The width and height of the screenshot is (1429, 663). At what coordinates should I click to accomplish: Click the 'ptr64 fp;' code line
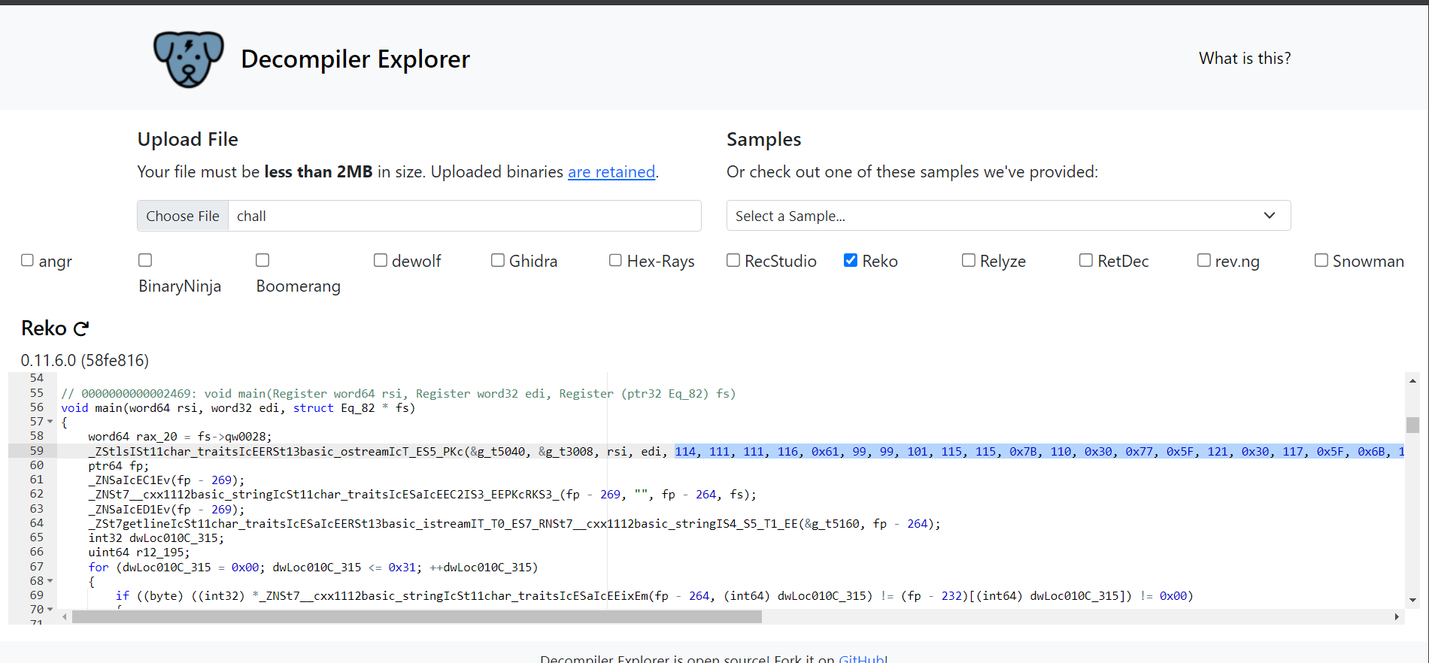pos(118,466)
